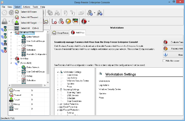Screen dimensions: 185x121
Task: Click the Frozen row in status list
Action: (29, 91)
